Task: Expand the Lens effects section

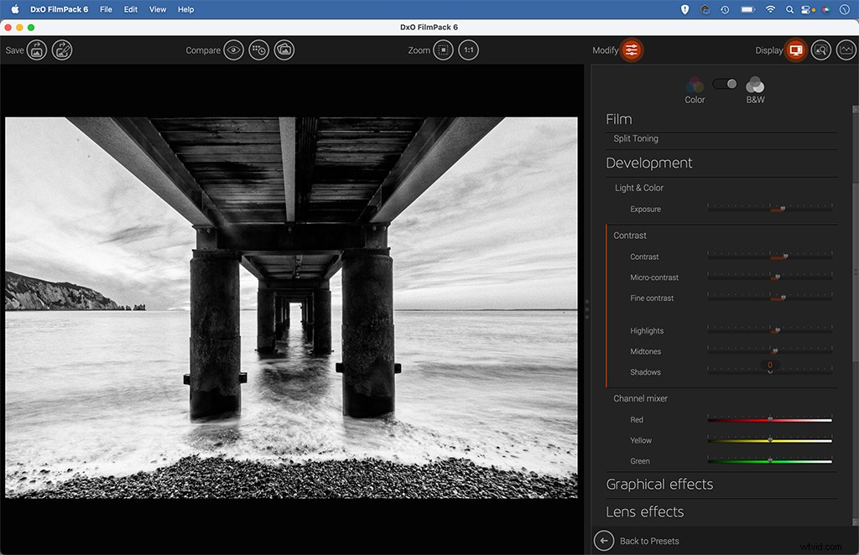Action: [x=645, y=511]
